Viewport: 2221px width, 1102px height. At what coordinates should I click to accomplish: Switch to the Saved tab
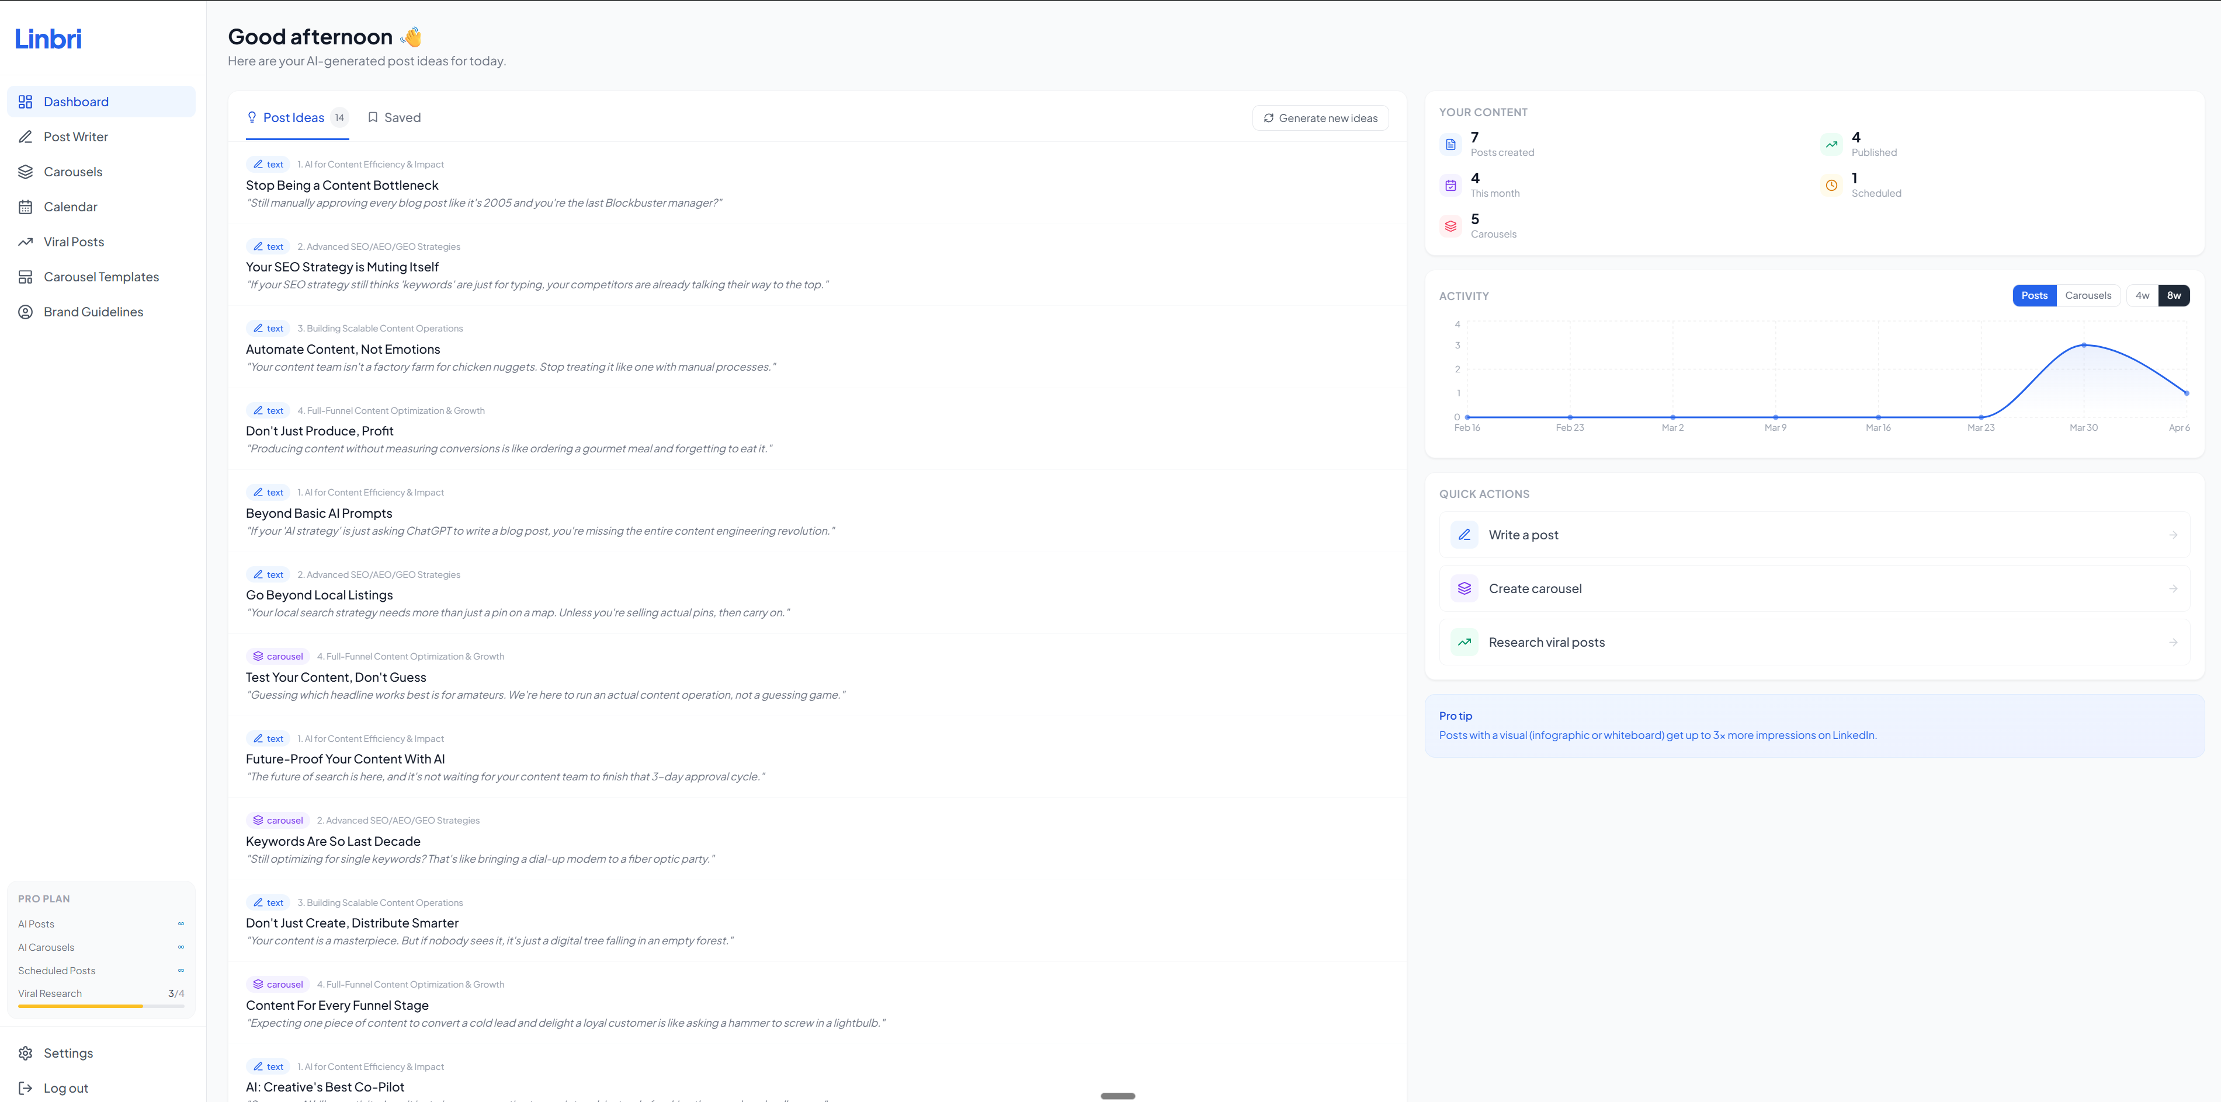pos(394,118)
